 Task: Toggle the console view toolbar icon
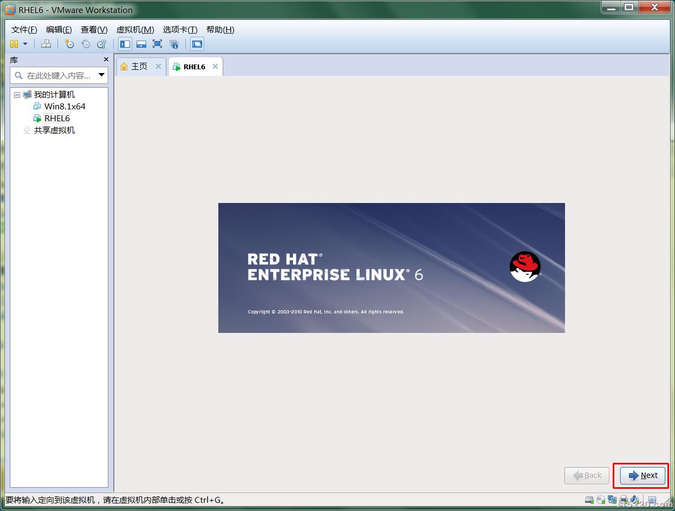tap(197, 44)
